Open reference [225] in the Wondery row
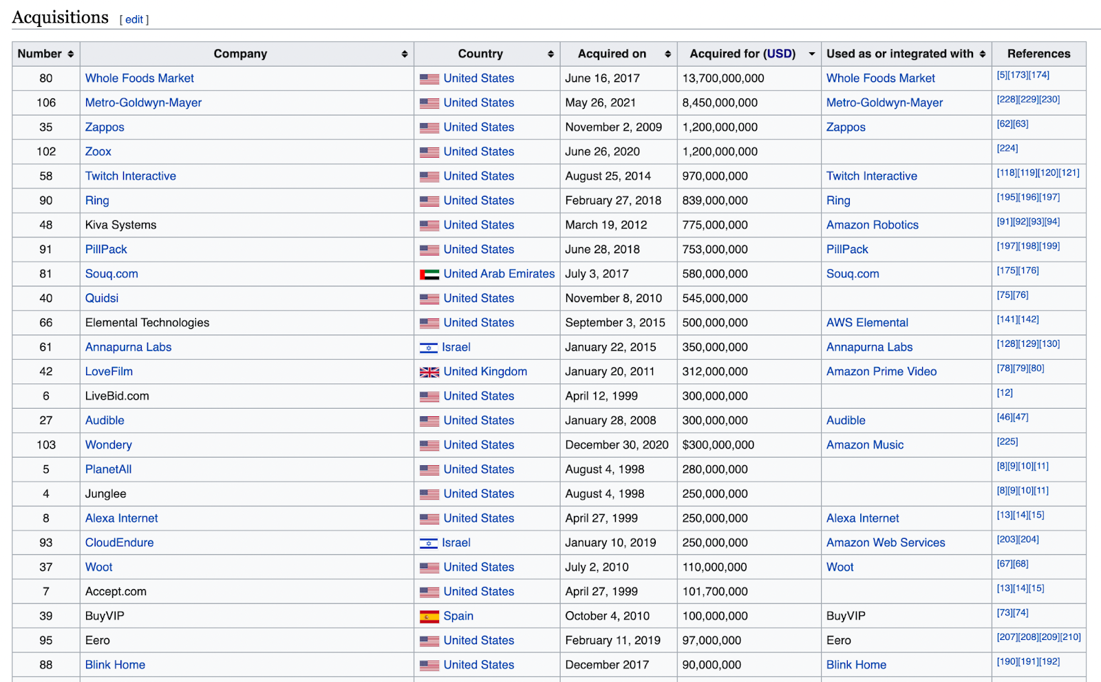Viewport: 1101px width, 682px height. pos(1007,441)
